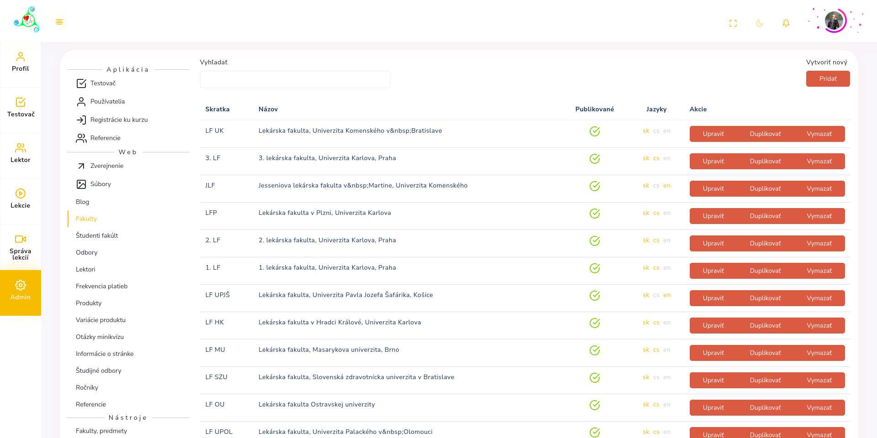Click Duplikovať for the LF OU row
This screenshot has width=877, height=438.
pyautogui.click(x=765, y=407)
